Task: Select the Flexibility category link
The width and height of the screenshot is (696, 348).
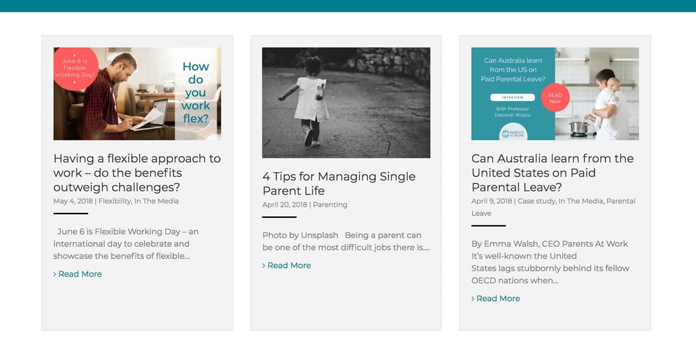Action: [x=115, y=201]
